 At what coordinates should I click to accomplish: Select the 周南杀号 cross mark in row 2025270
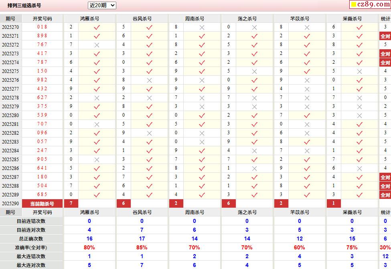202,27
